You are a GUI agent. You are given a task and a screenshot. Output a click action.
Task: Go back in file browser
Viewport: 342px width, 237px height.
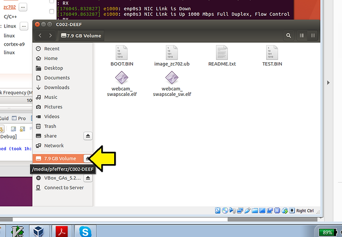tap(40, 36)
